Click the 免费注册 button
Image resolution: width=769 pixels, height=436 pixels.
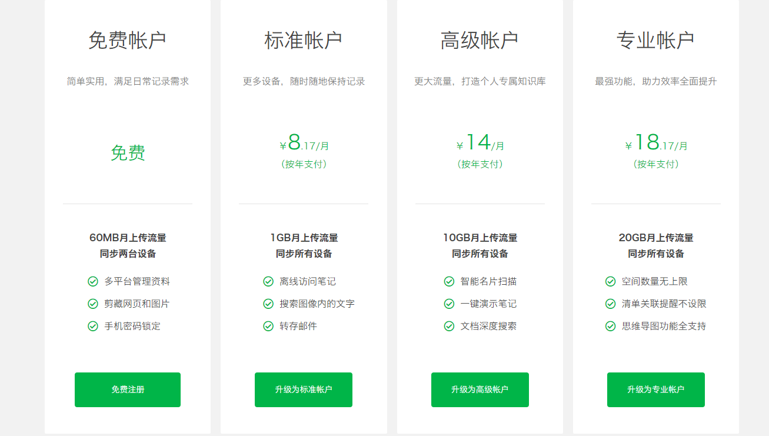tap(128, 390)
